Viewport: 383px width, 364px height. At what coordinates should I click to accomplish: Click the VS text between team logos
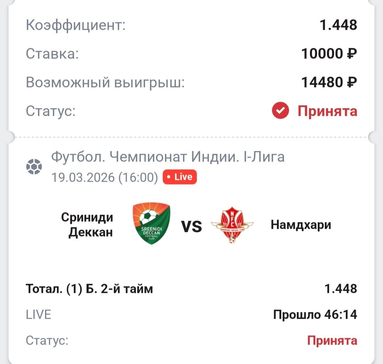pyautogui.click(x=192, y=226)
